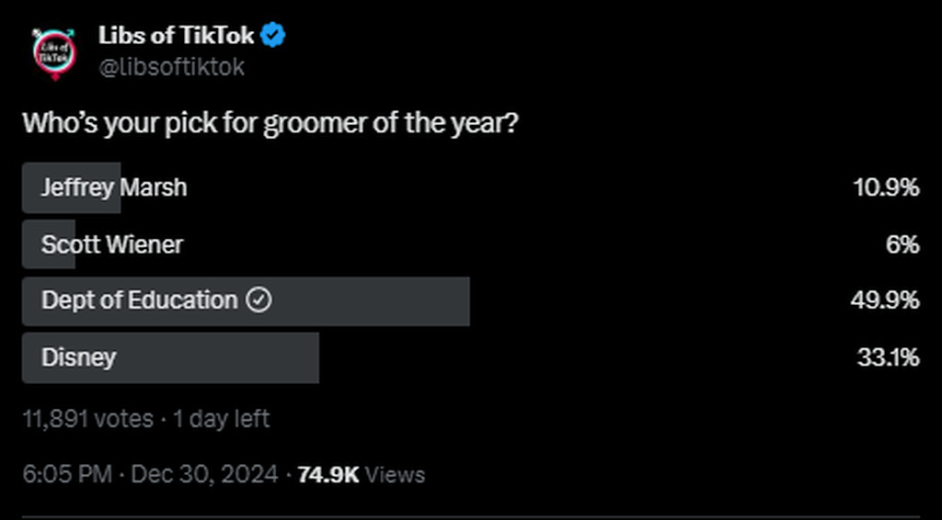Open the 6:05 PM timestamp link
This screenshot has width=942, height=520.
point(66,474)
